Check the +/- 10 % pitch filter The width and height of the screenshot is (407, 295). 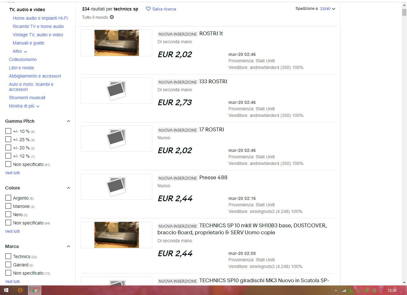coord(8,131)
